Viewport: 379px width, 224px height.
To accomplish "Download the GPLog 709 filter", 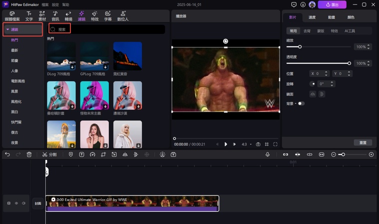I will click(x=105, y=67).
